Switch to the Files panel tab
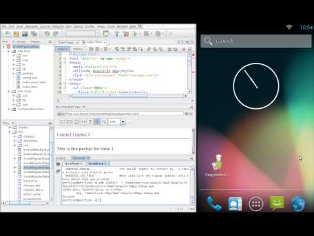This screenshot has width=314, height=236. [6, 123]
